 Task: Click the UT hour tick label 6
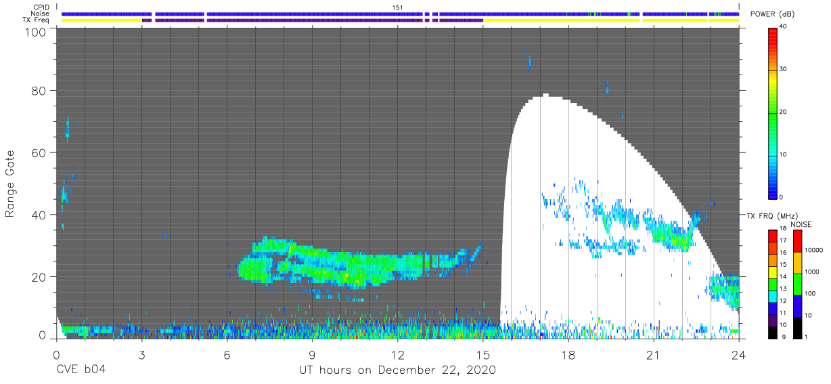point(227,355)
